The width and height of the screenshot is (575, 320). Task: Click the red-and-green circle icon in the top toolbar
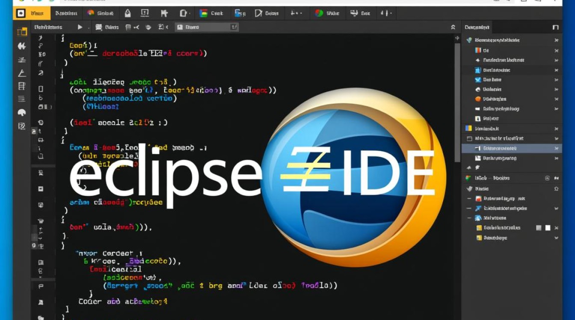pos(319,13)
